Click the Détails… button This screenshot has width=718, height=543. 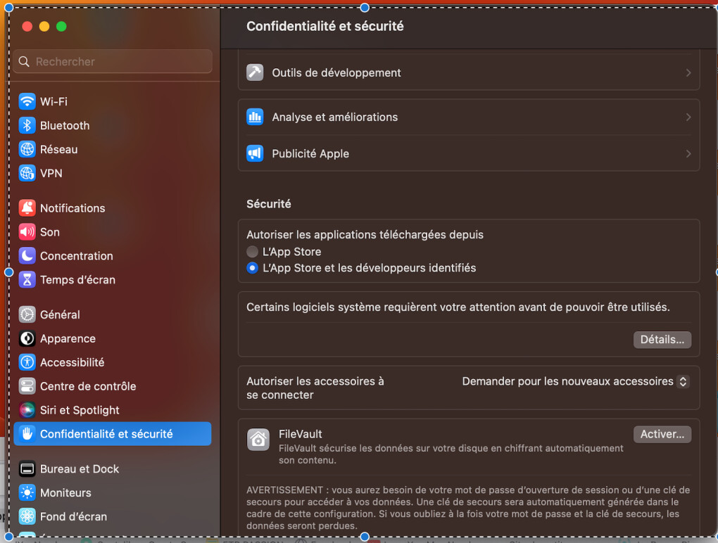pos(662,340)
